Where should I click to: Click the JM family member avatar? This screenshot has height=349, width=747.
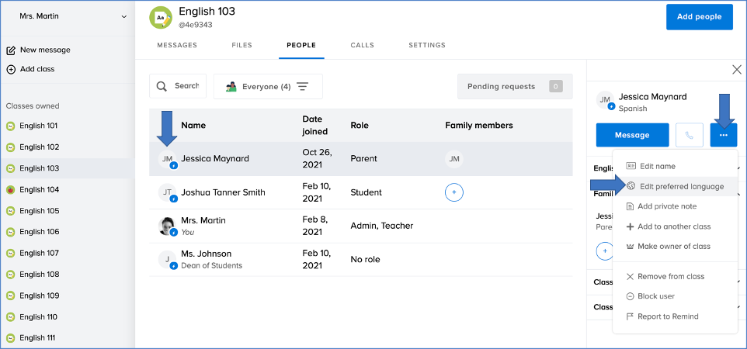pos(454,159)
